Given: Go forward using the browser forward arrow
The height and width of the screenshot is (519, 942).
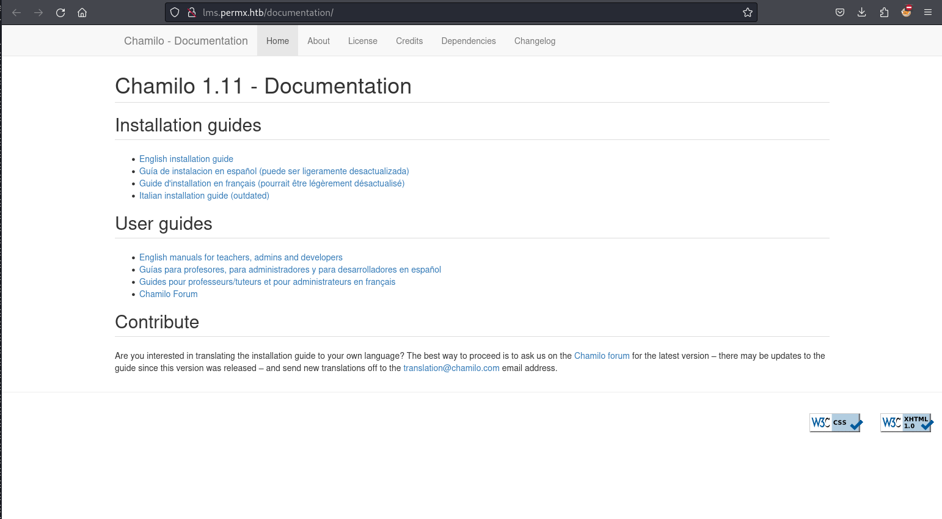Looking at the screenshot, I should tap(38, 12).
